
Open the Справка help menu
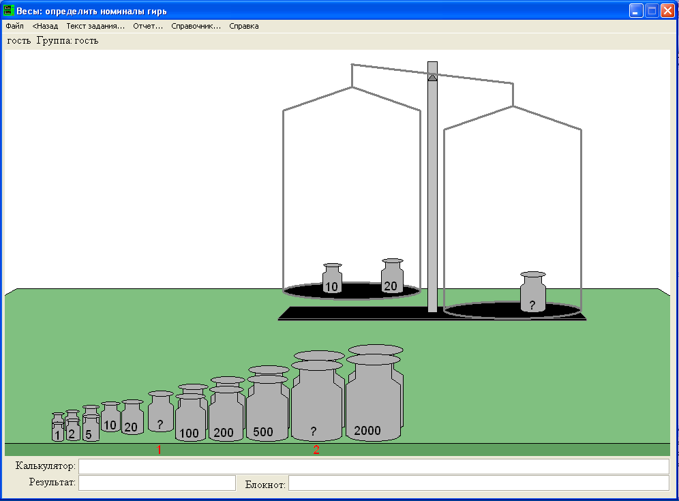tap(243, 26)
